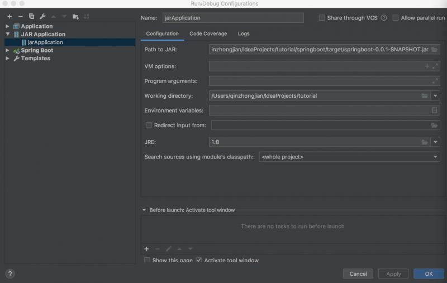The height and width of the screenshot is (283, 447).
Task: Open Share through VCS help icon
Action: (384, 18)
